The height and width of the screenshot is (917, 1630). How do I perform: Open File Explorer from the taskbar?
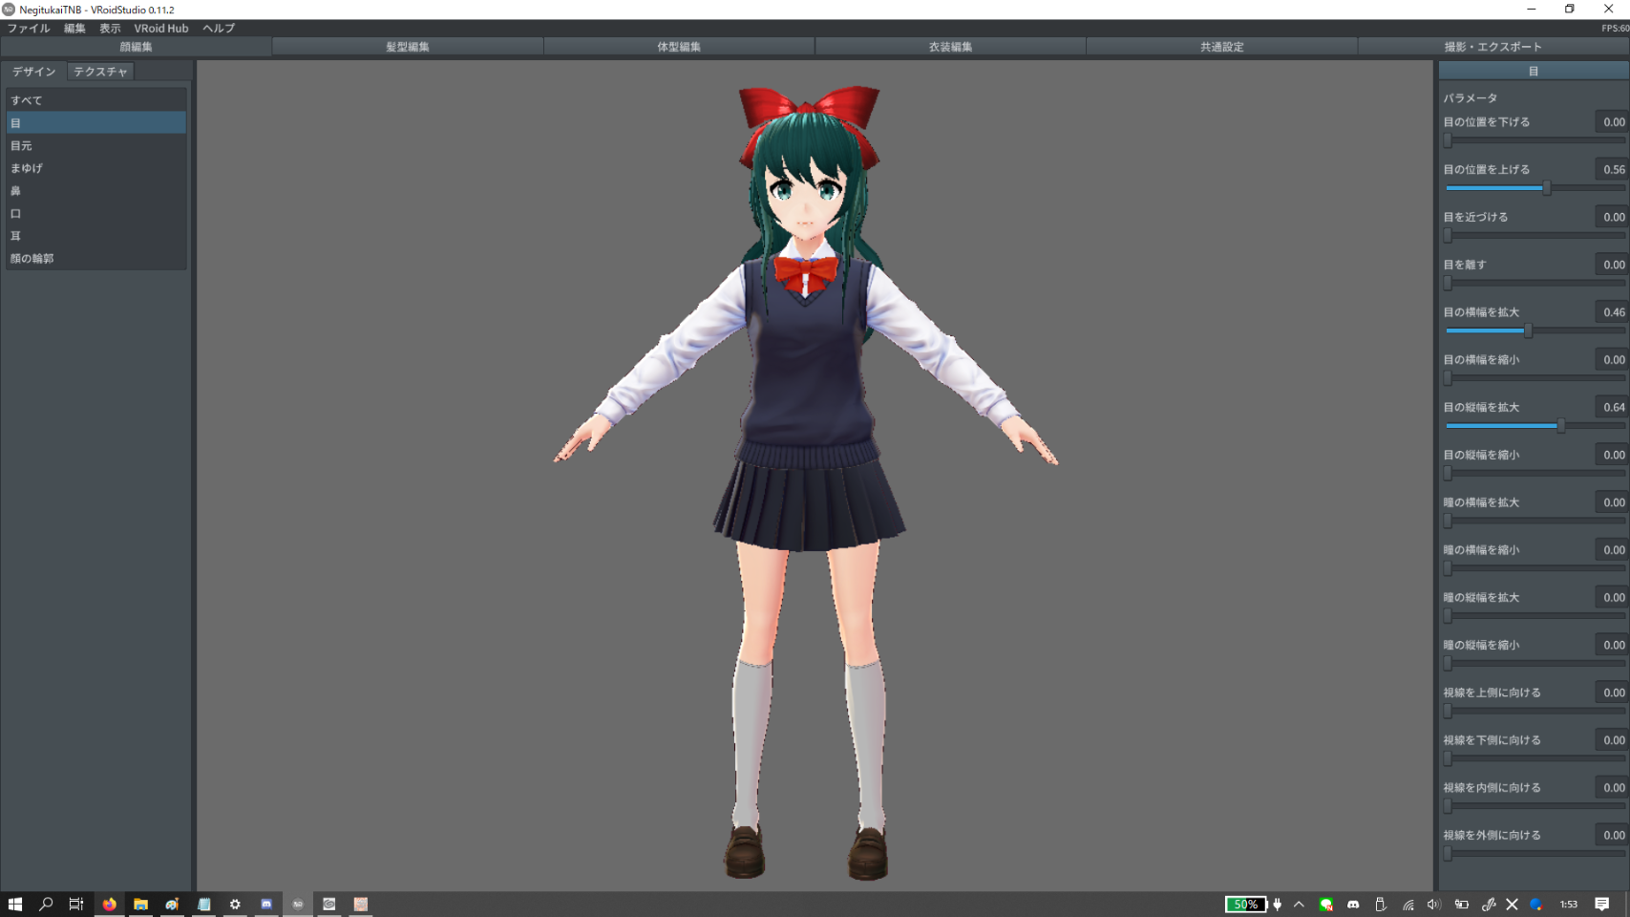point(140,904)
